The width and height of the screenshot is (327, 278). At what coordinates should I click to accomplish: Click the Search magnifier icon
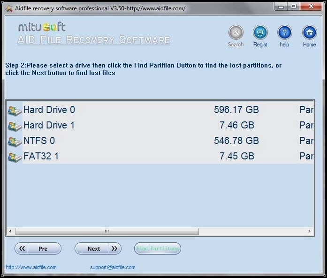(236, 32)
